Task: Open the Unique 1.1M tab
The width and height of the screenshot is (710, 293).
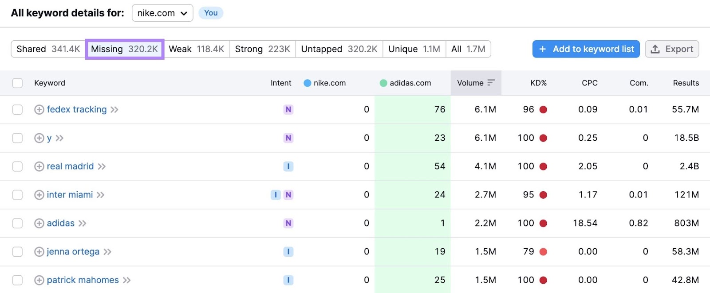Action: pos(414,49)
